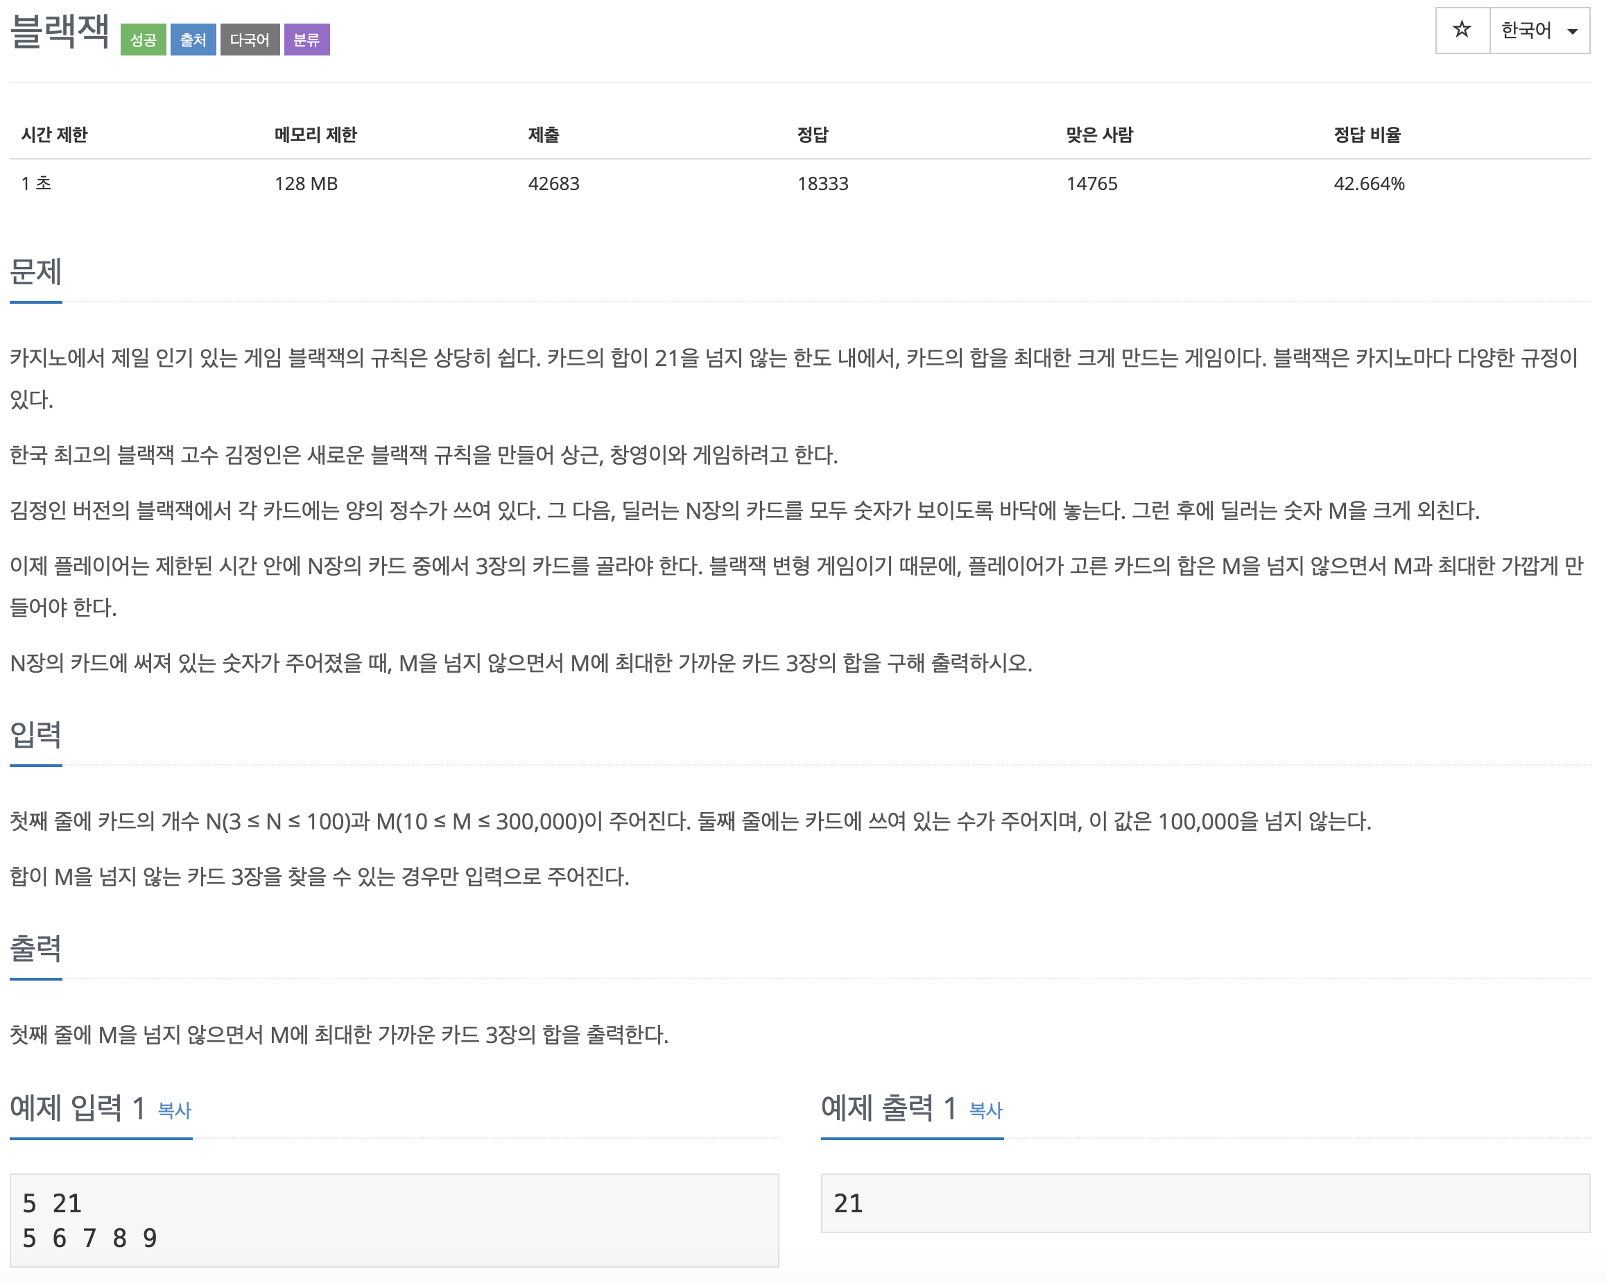Click the purple 분류 label badge
Image resolution: width=1606 pixels, height=1283 pixels.
pyautogui.click(x=306, y=40)
